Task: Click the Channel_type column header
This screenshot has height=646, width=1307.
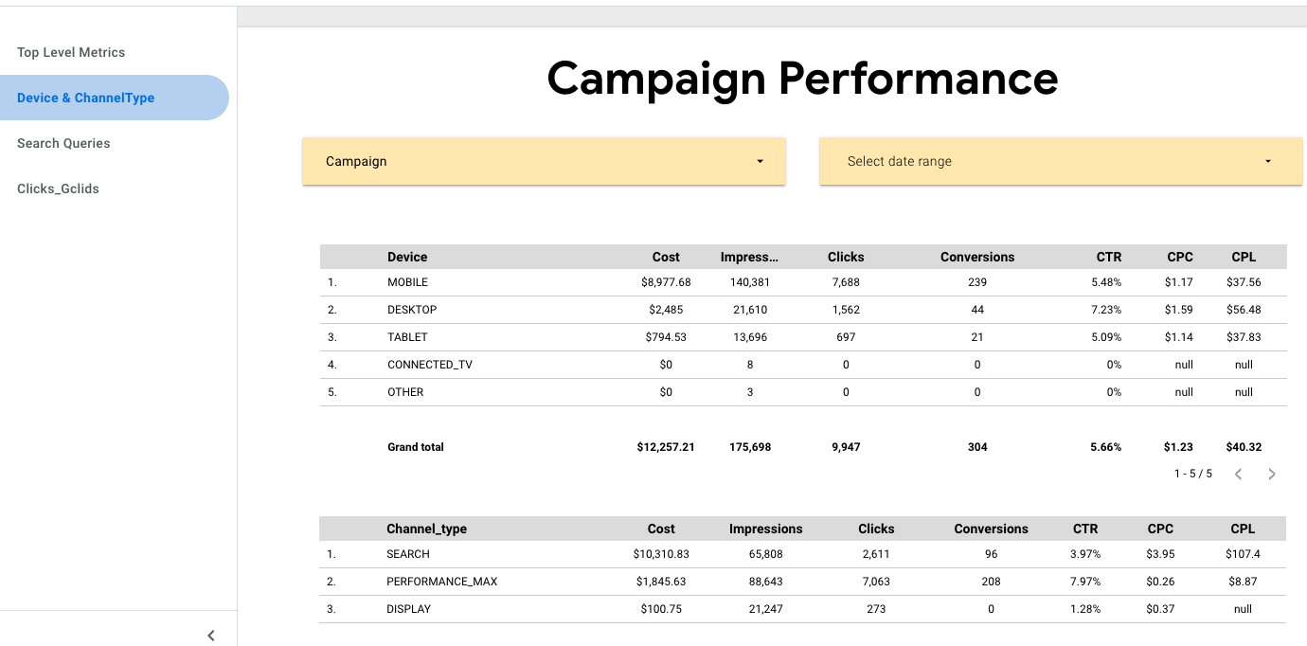Action: coord(426,529)
